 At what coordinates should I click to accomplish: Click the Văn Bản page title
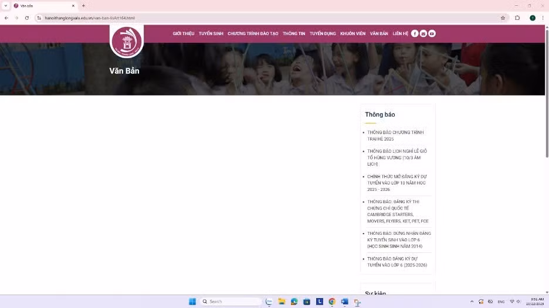(x=124, y=71)
